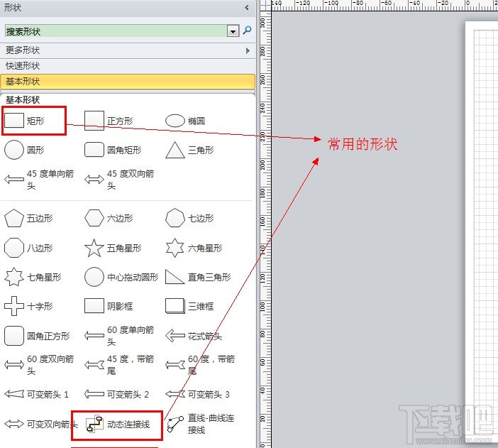Select the 五边形 pentagon shape icon
498x448 pixels.
[x=14, y=218]
